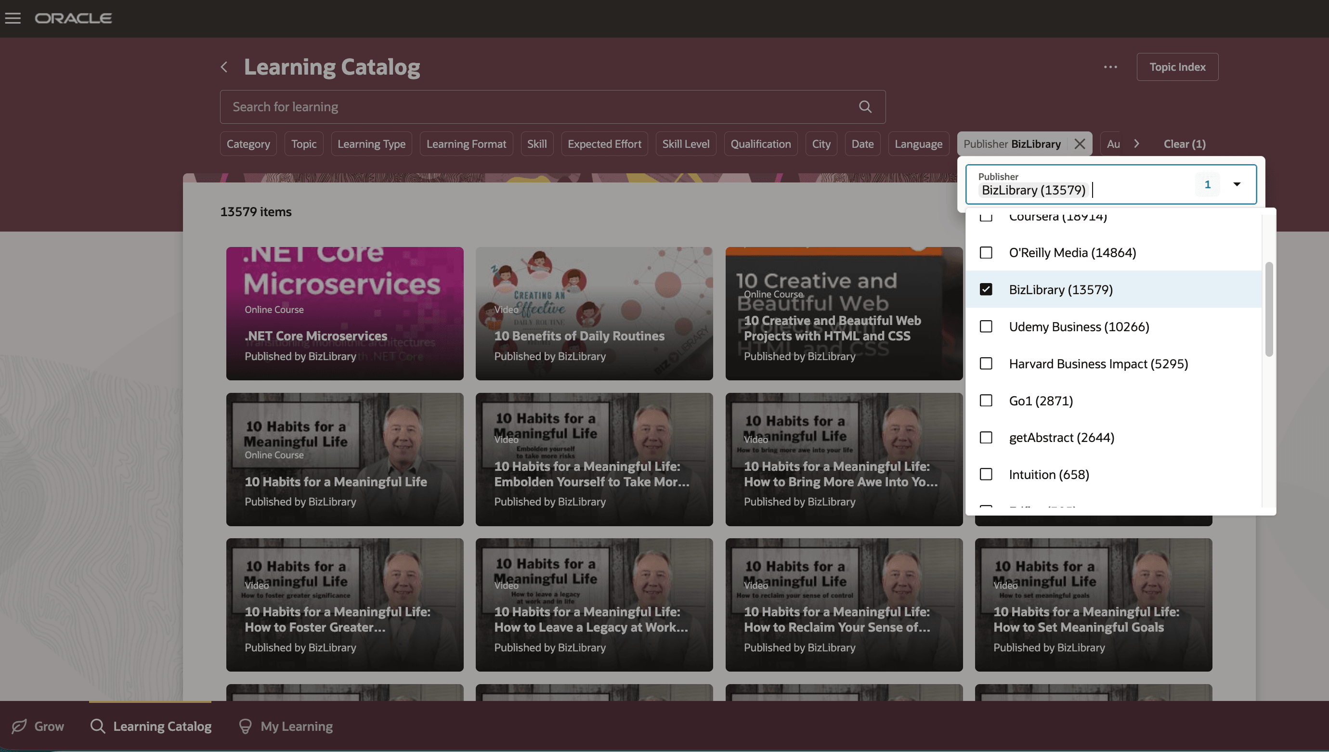Open the more options ellipsis menu
Screen dimensions: 1329x752
[x=1109, y=66]
